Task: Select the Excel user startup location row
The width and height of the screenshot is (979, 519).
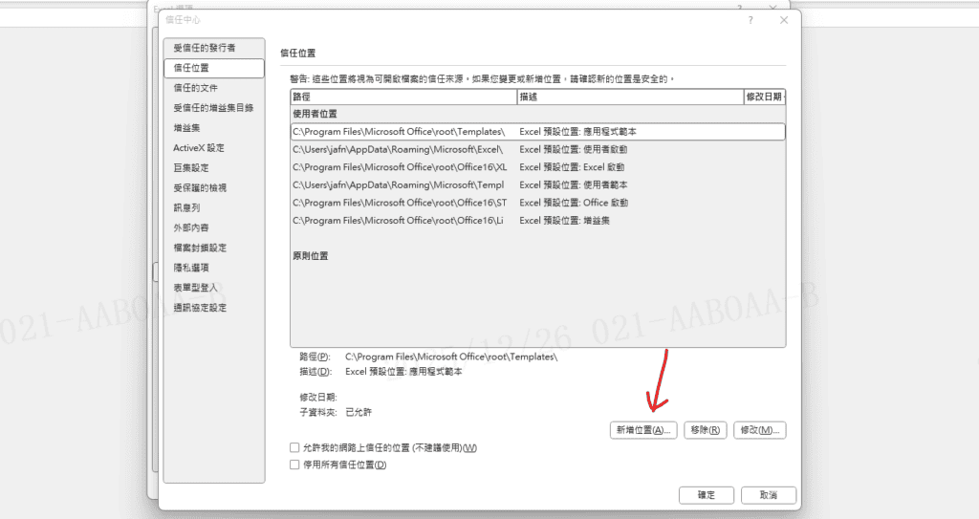Action: tap(537, 150)
